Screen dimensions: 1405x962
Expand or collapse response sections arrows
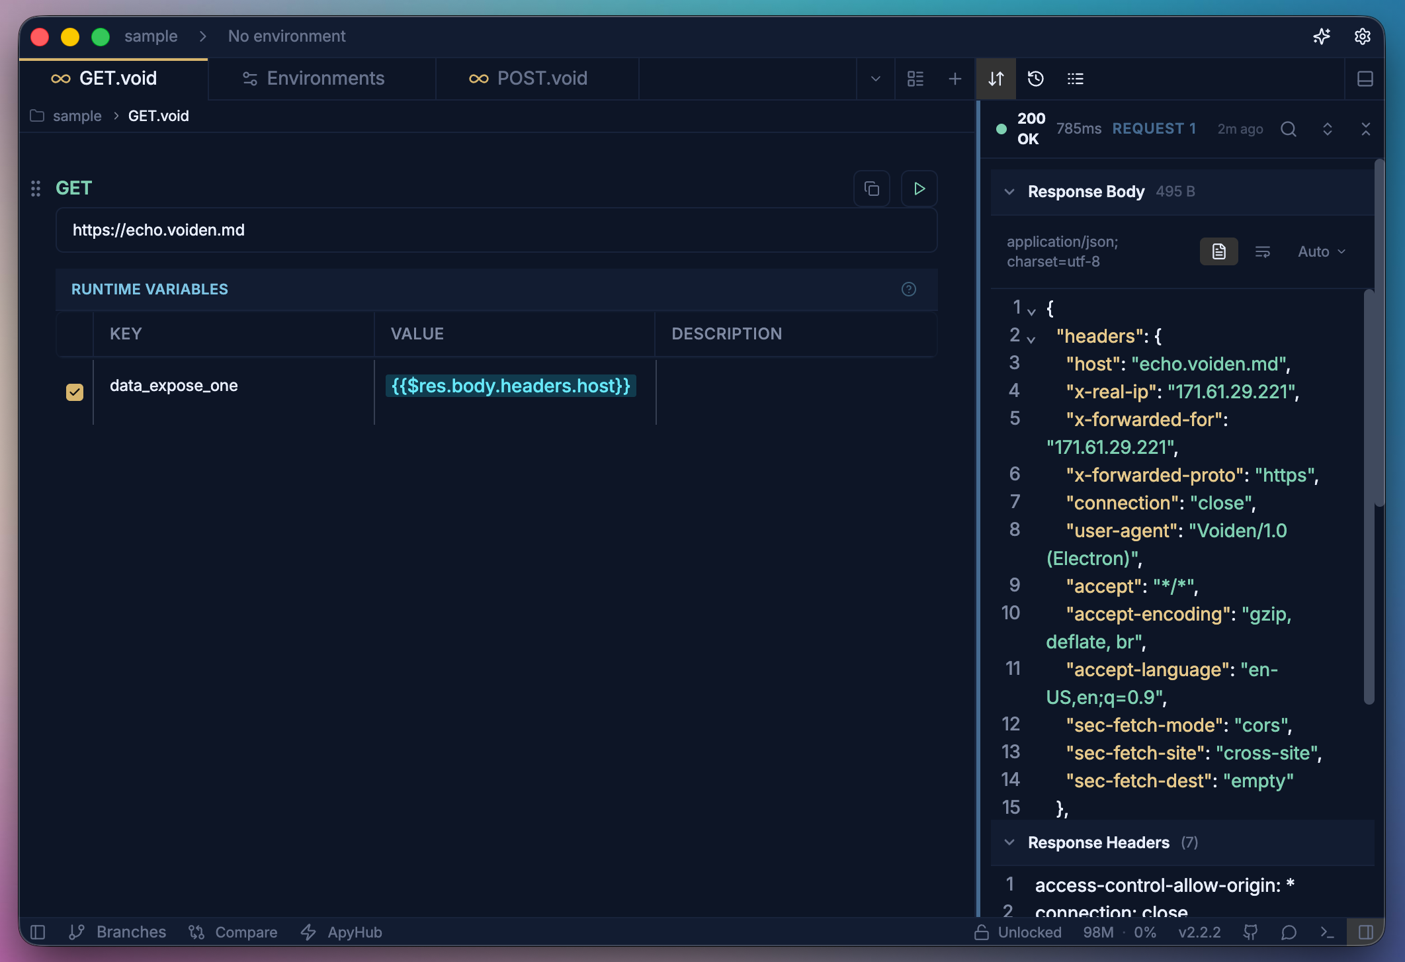[x=1328, y=129]
